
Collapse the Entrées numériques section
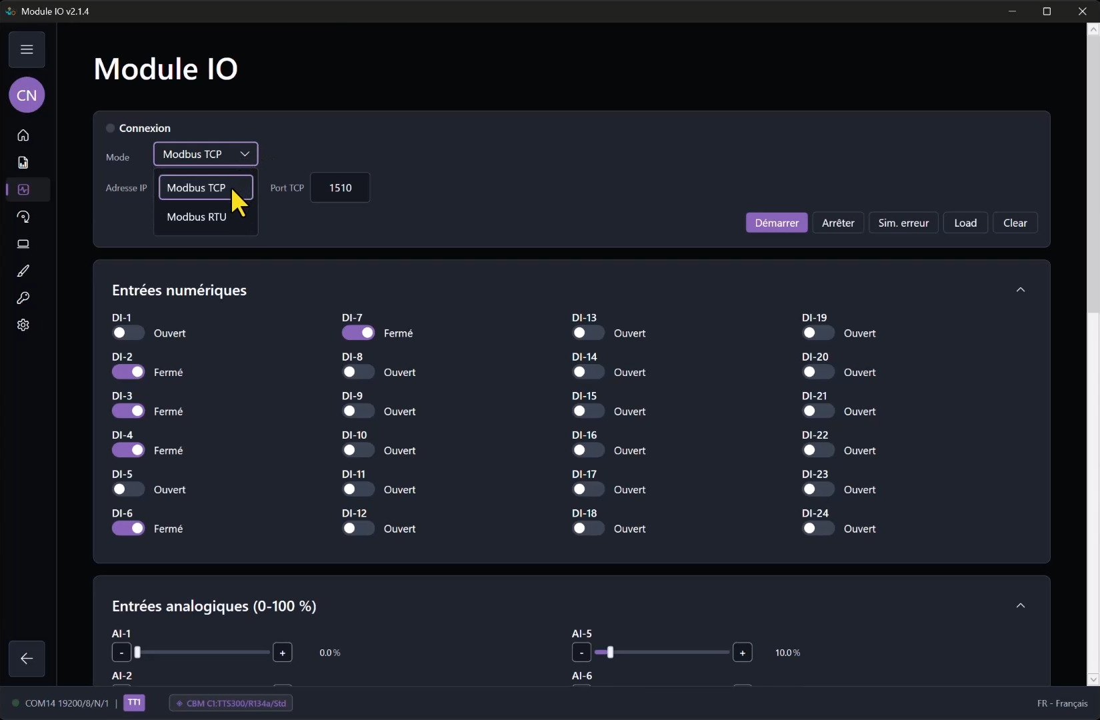point(1021,290)
